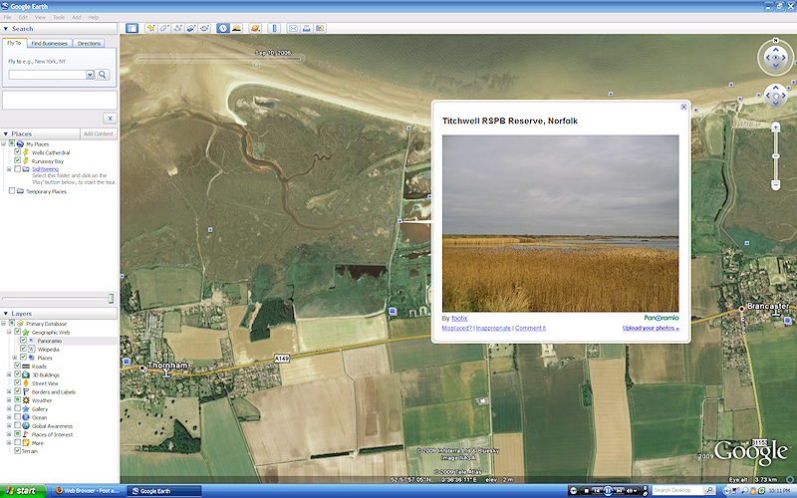Click the Email envelope toolbar icon
Screen dimensions: 797x498
point(293,29)
